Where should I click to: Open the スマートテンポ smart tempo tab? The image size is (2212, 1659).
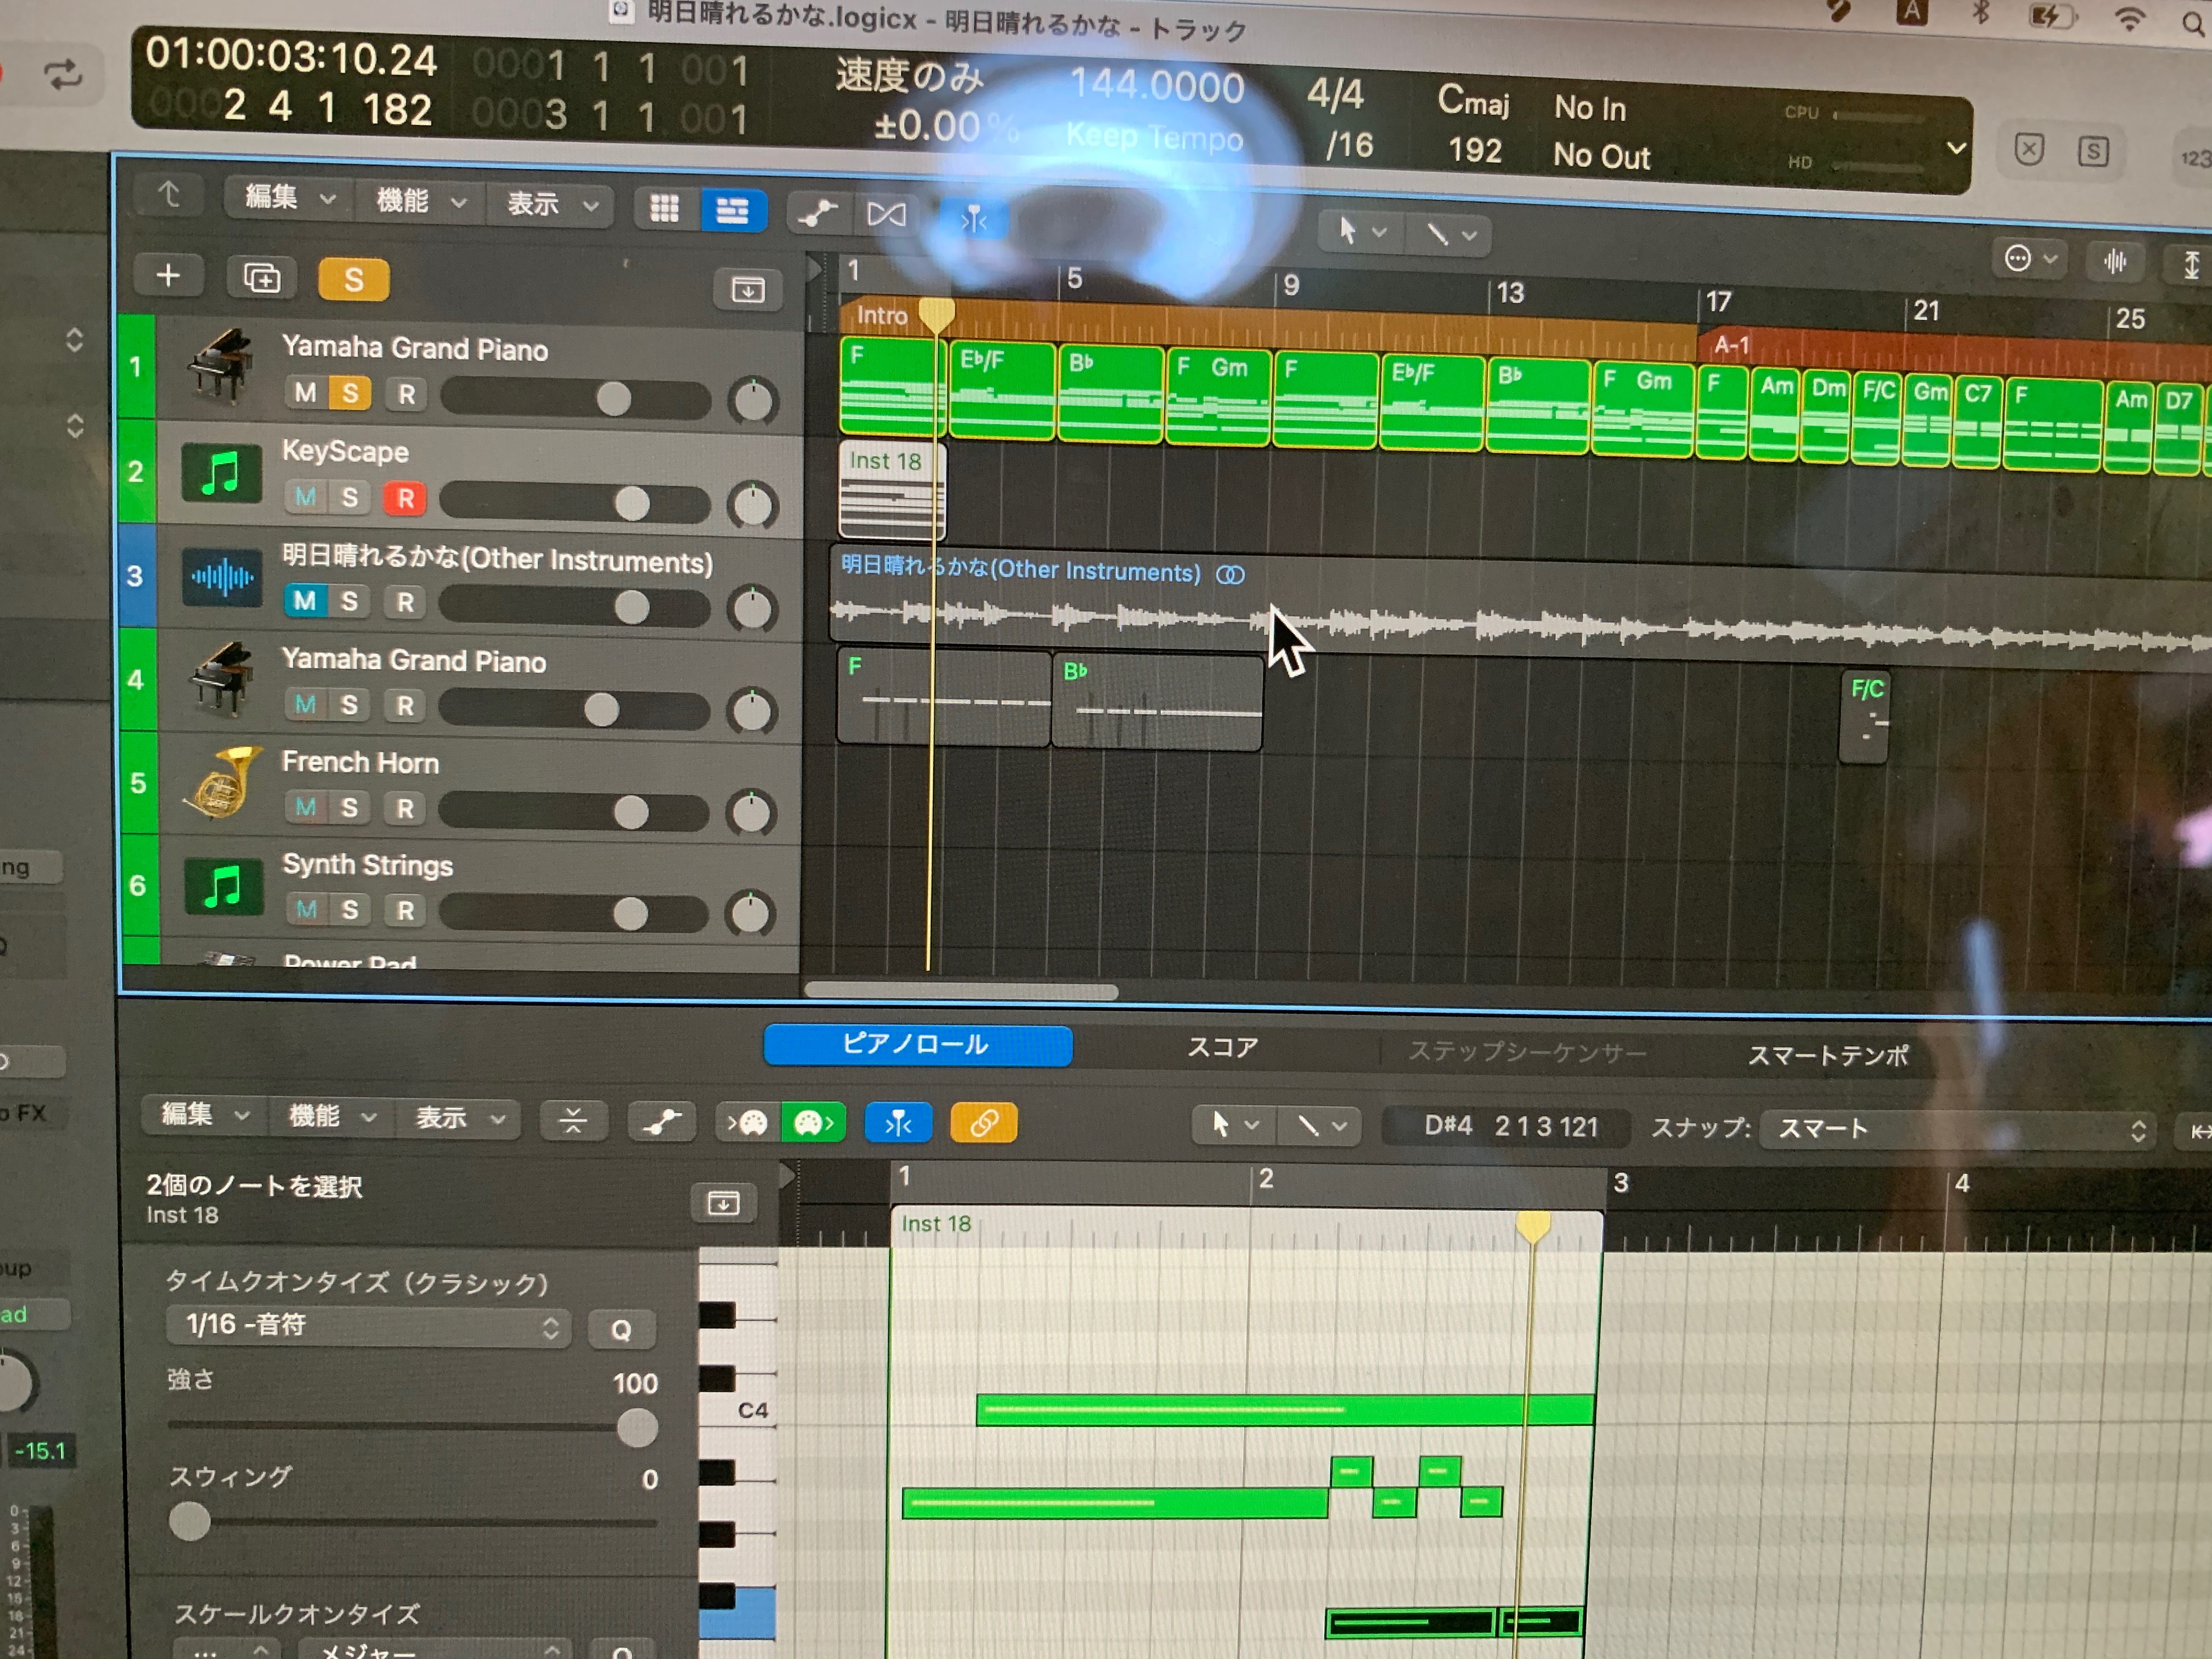1827,1055
